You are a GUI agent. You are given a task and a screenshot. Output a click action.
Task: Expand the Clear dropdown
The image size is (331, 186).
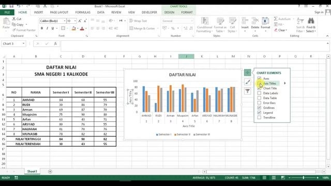coord(286,30)
